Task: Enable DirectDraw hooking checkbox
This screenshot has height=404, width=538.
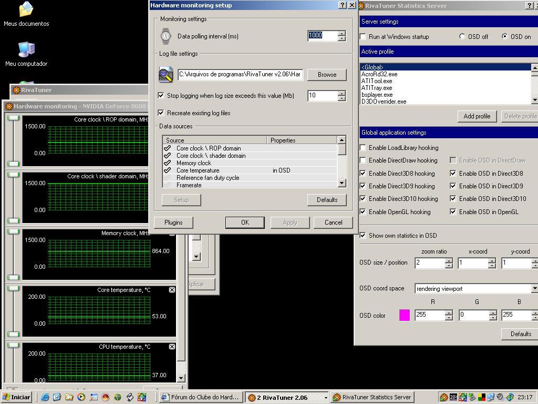Action: point(363,160)
